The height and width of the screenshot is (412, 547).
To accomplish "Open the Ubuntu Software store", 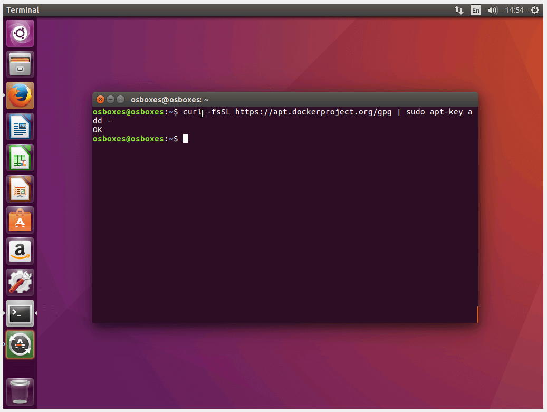I will click(x=20, y=220).
